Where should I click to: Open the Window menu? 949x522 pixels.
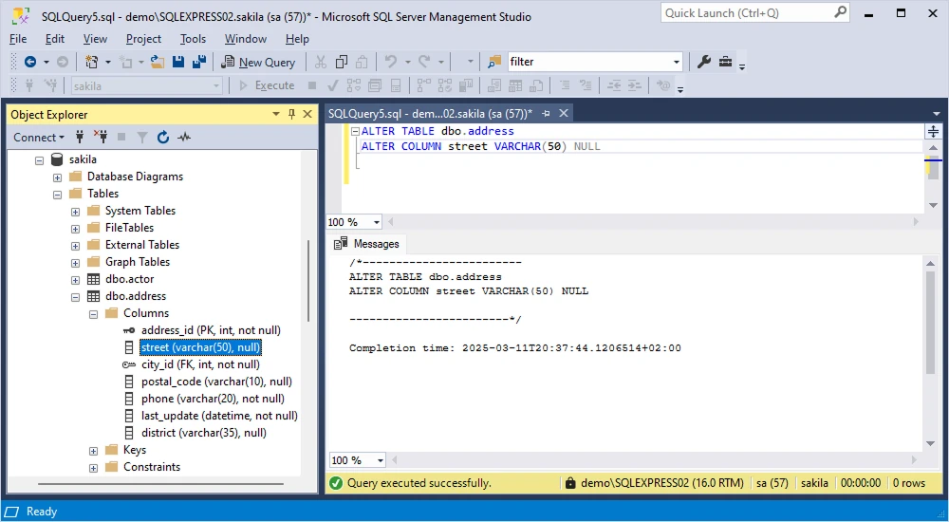(246, 39)
